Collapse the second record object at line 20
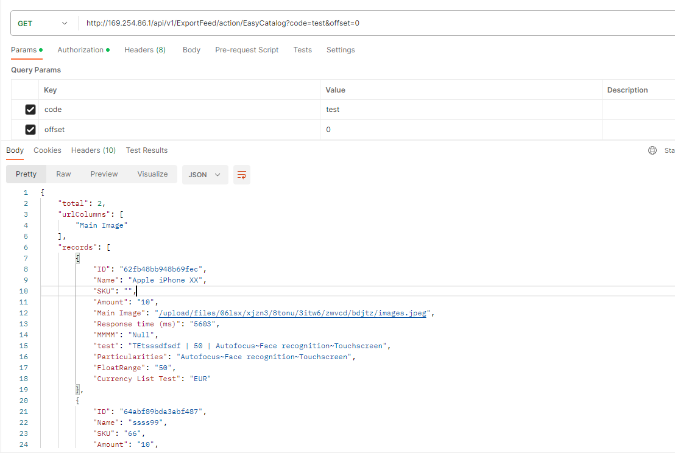Screen dimensions: 675x456 pyautogui.click(x=77, y=401)
